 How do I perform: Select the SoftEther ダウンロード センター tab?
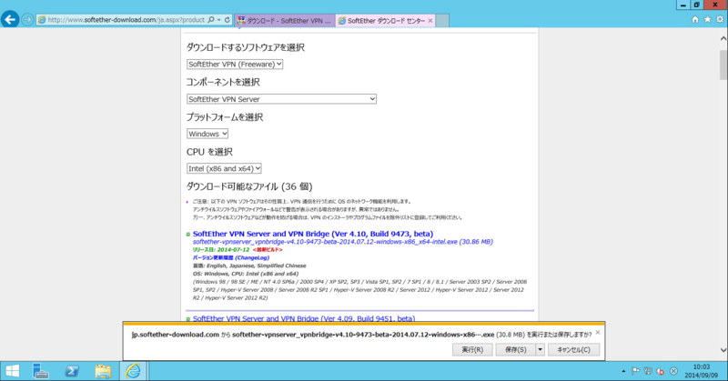[x=385, y=20]
